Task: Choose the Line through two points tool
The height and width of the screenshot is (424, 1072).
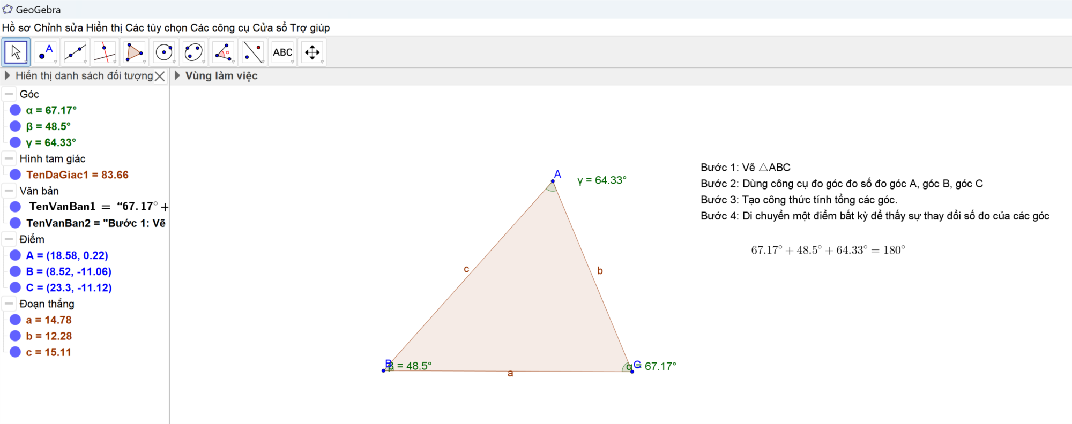Action: tap(75, 52)
